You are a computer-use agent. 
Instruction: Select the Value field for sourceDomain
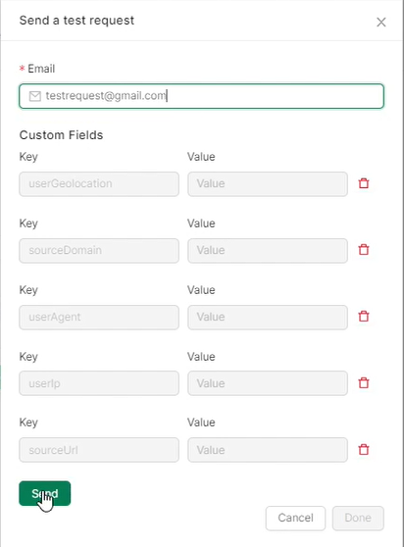point(268,251)
